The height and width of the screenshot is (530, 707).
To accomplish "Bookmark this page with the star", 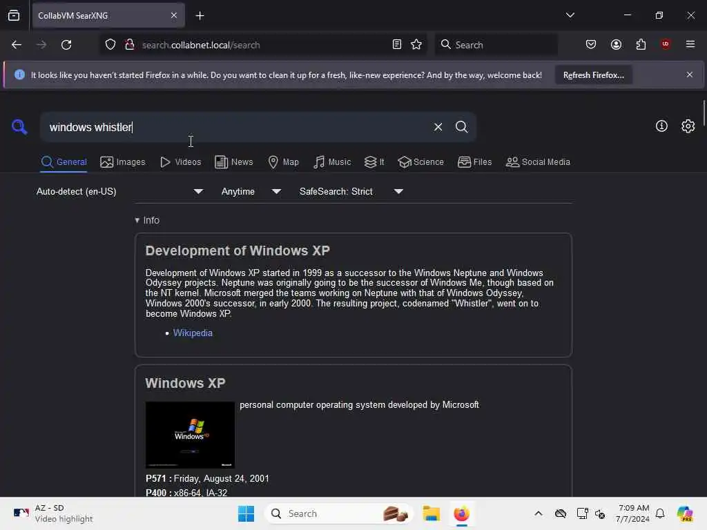I will click(416, 45).
